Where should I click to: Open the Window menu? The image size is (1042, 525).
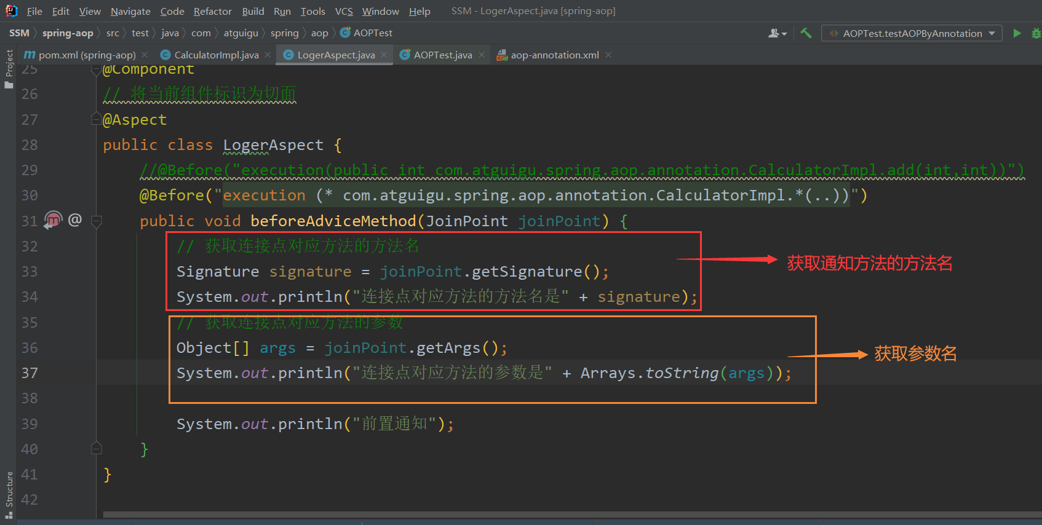coord(380,11)
